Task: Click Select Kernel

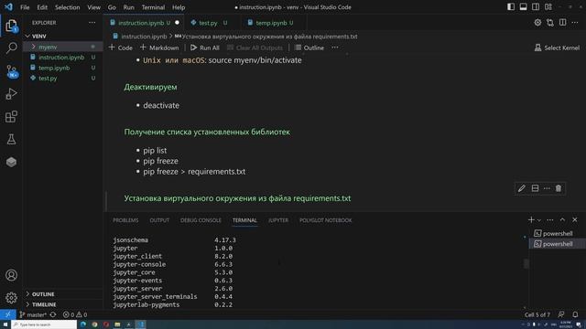Action: [x=557, y=48]
